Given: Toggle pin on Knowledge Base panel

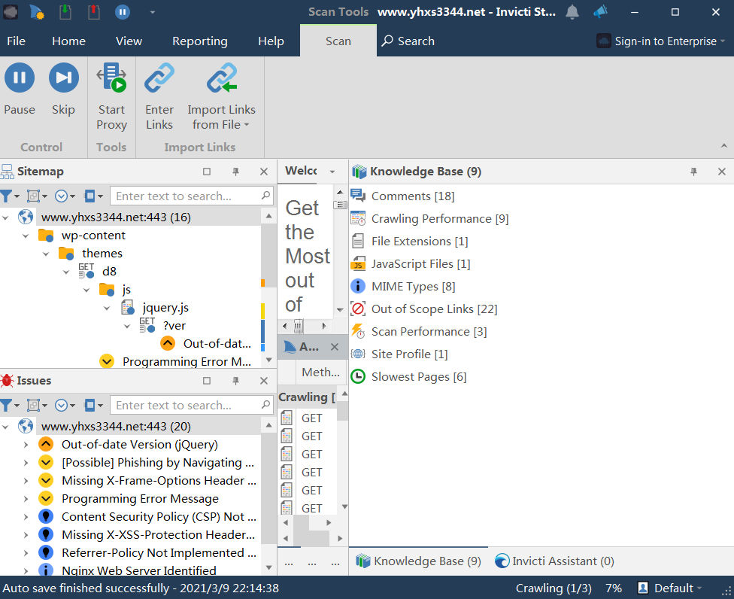Looking at the screenshot, I should coord(693,172).
